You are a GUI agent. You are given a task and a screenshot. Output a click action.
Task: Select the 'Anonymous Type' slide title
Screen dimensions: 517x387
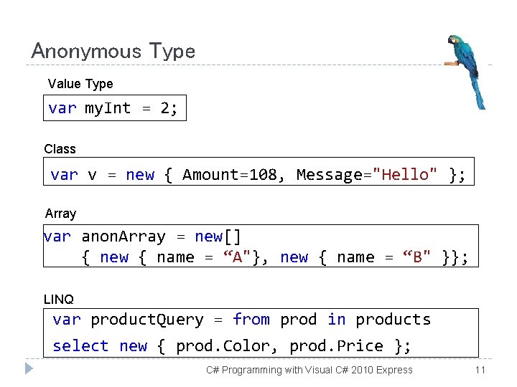[x=113, y=52]
